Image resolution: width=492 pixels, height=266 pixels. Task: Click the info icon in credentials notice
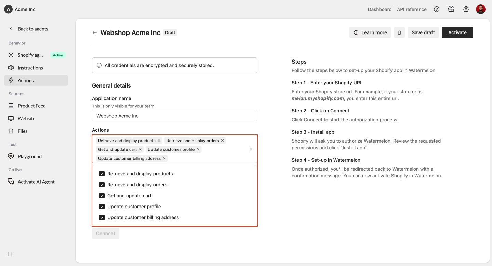click(x=99, y=65)
